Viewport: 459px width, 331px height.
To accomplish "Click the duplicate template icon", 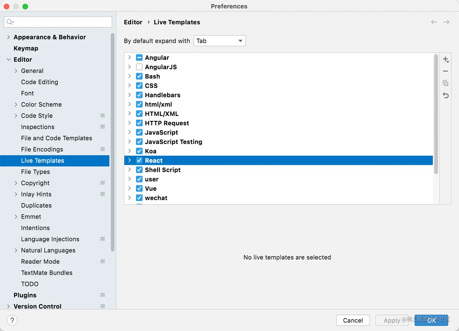I will point(445,83).
